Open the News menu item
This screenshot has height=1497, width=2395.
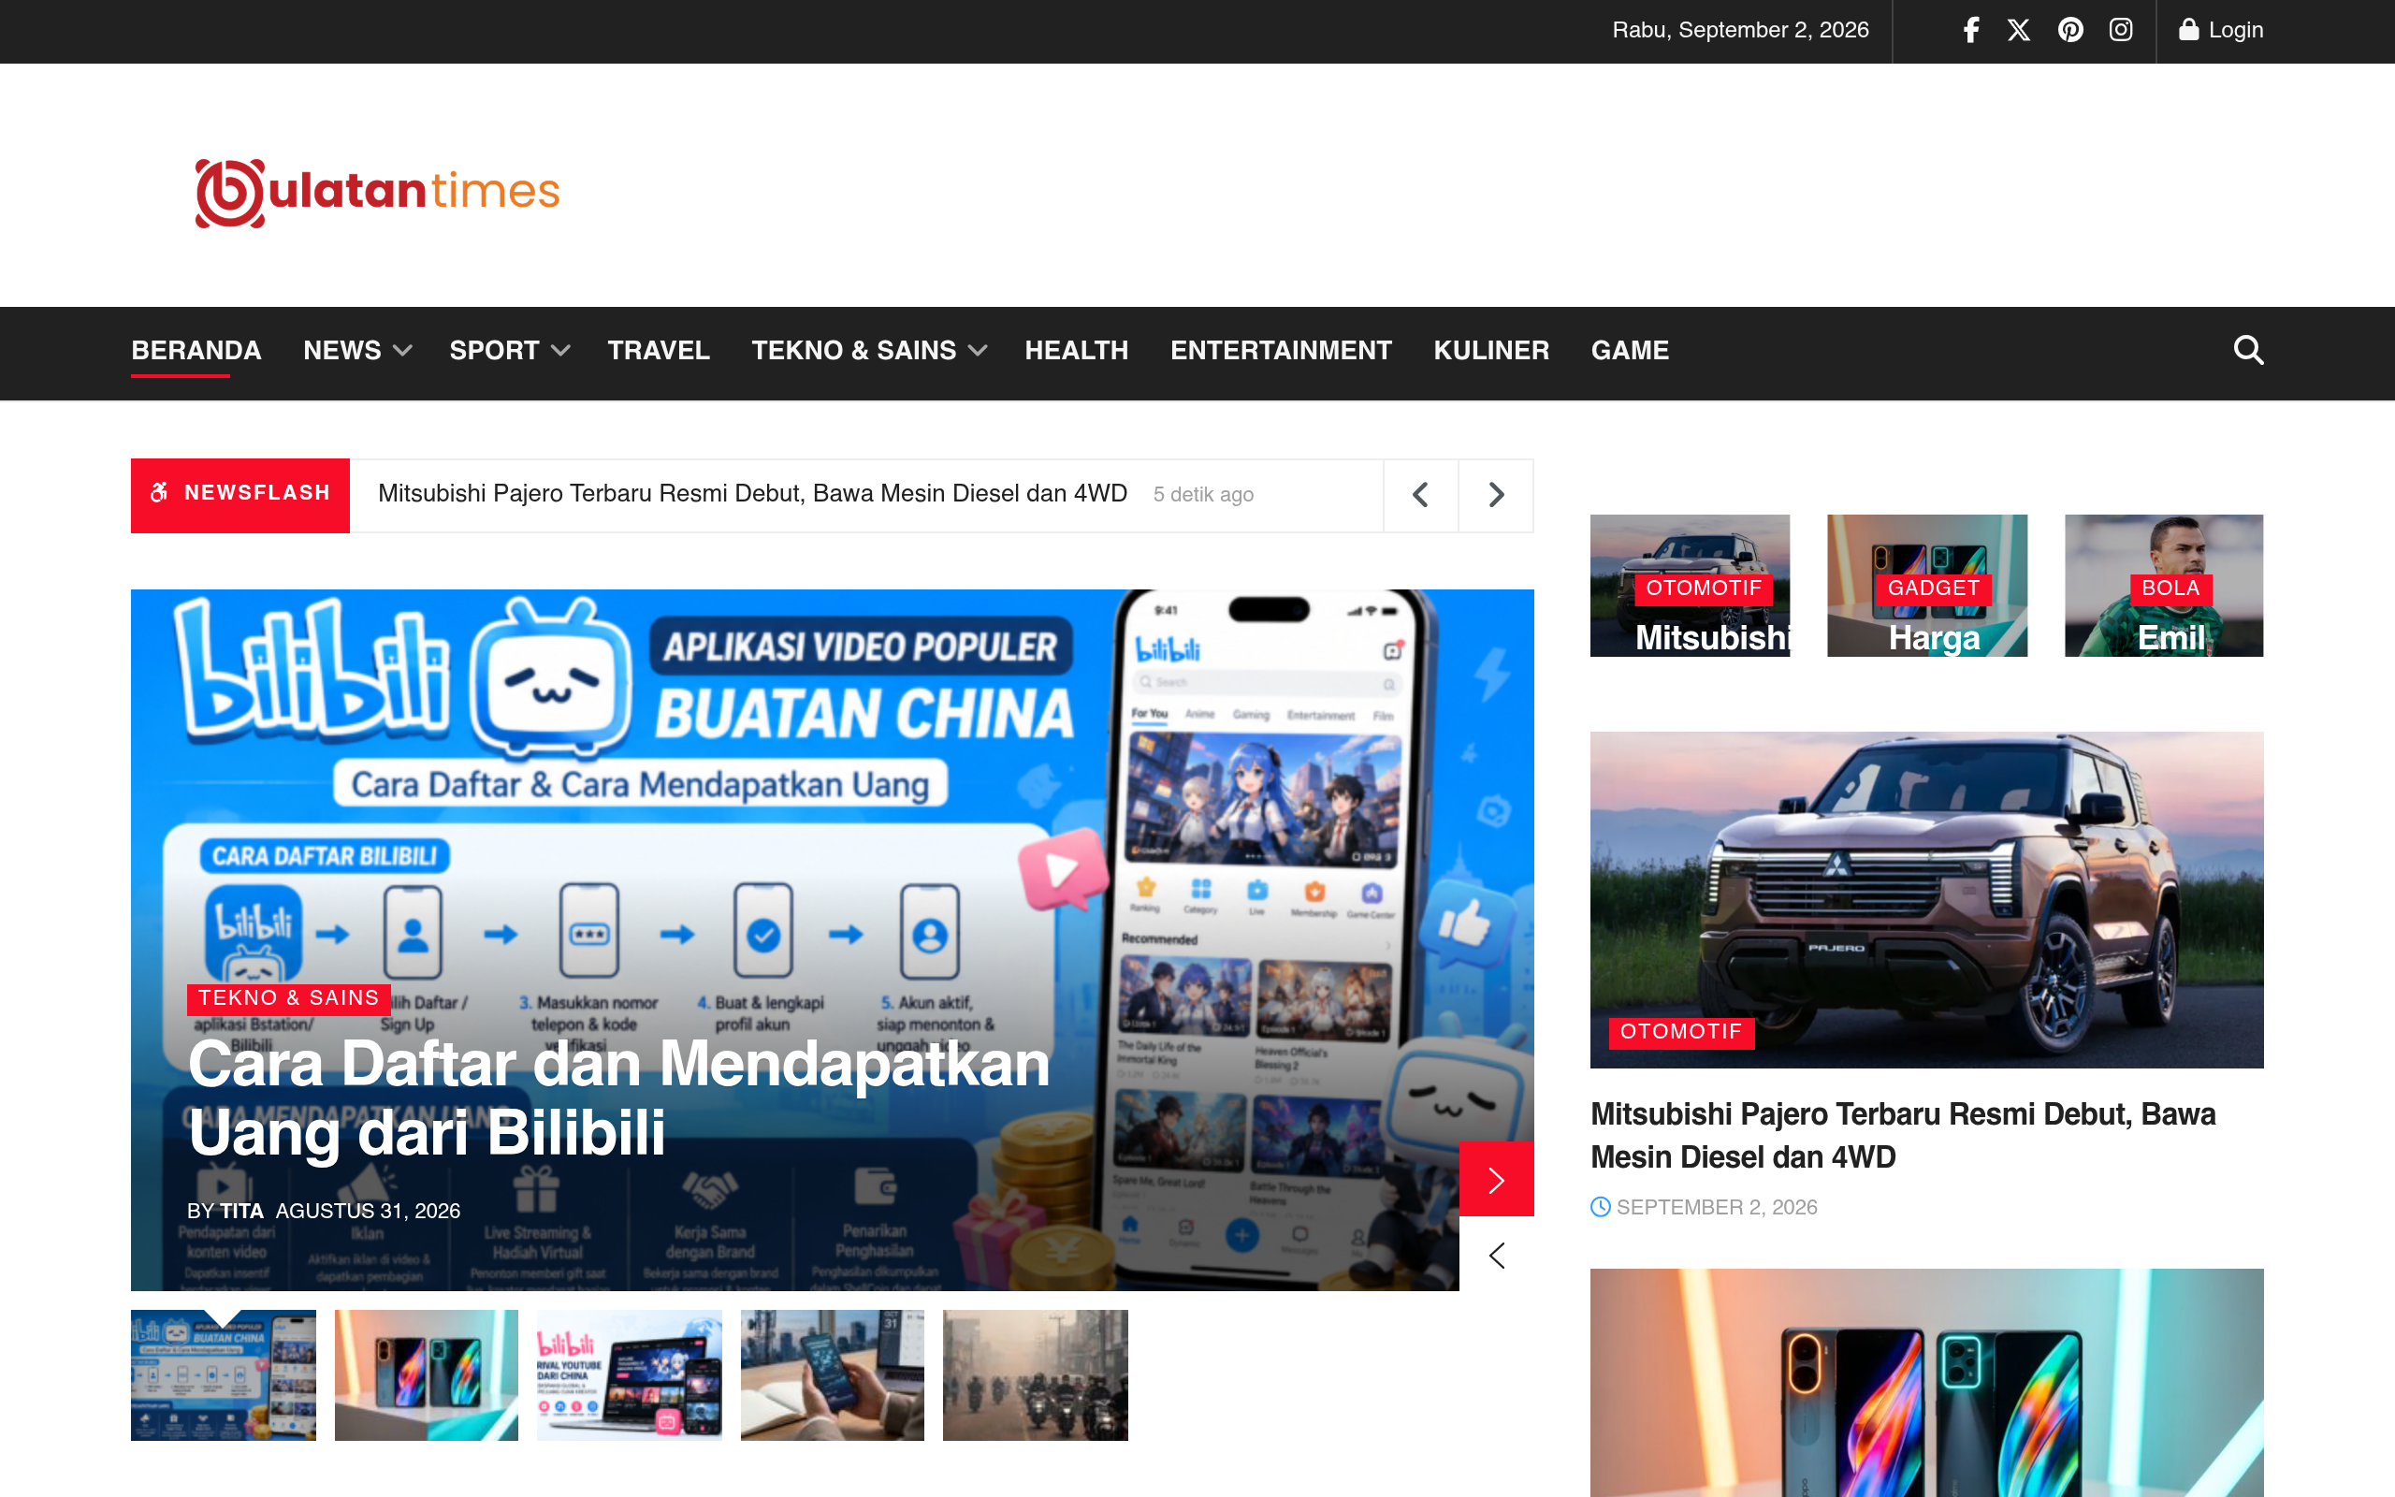(x=341, y=351)
